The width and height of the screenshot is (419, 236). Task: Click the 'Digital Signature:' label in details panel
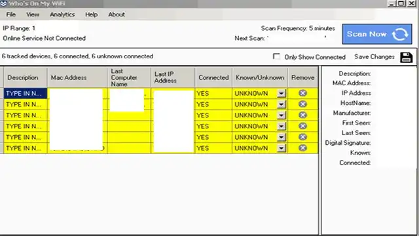[348, 143]
